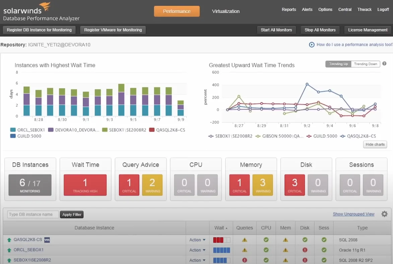Click the help question mark near Trending Down

click(x=384, y=64)
